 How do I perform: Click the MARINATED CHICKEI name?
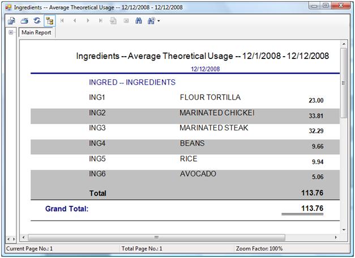click(217, 113)
